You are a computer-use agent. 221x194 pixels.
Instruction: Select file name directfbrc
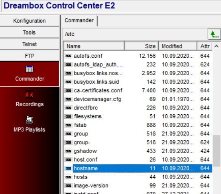click(86, 108)
